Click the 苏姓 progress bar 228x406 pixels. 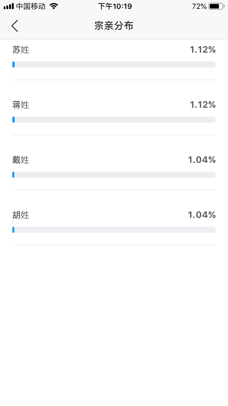114,65
